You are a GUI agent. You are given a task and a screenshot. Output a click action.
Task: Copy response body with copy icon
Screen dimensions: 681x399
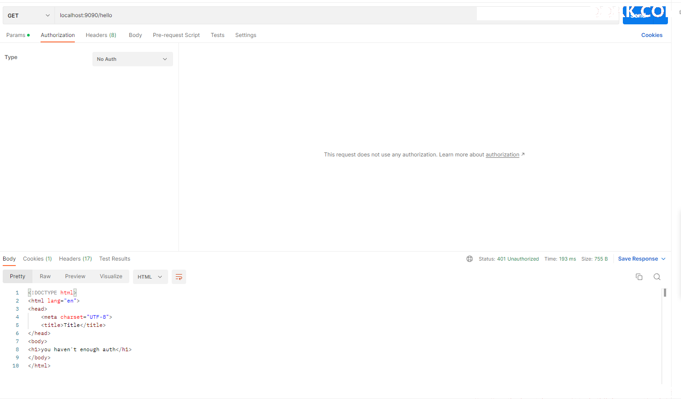click(x=639, y=277)
